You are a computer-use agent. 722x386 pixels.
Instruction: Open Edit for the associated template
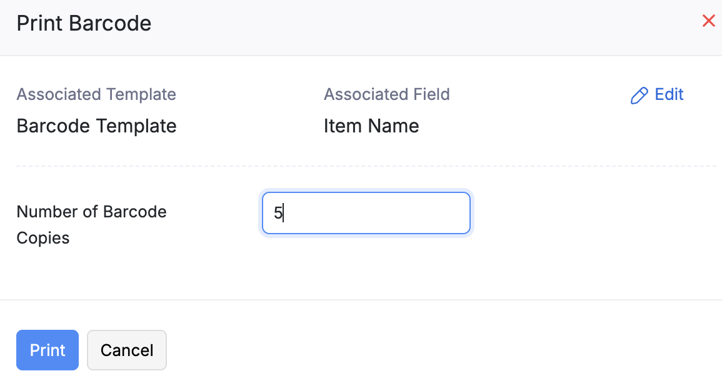(658, 95)
